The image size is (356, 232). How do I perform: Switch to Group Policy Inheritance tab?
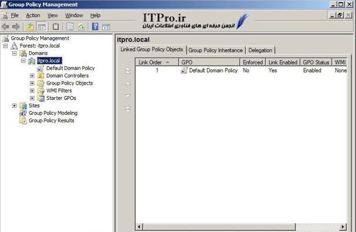coord(215,50)
